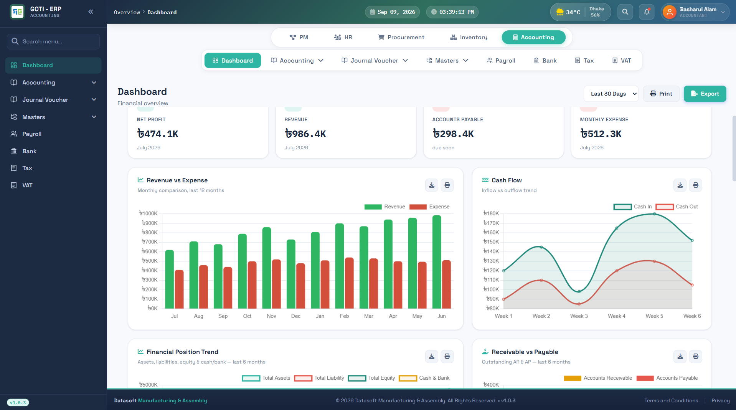Click the Jun revenue bar
The image size is (736, 410).
pyautogui.click(x=437, y=262)
